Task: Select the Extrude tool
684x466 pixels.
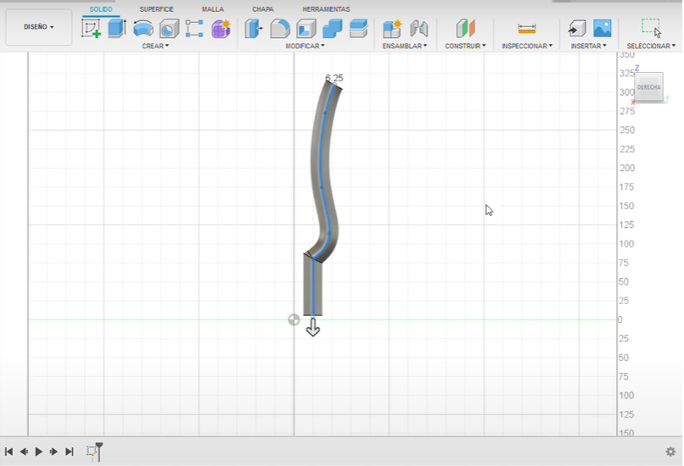Action: (x=117, y=29)
